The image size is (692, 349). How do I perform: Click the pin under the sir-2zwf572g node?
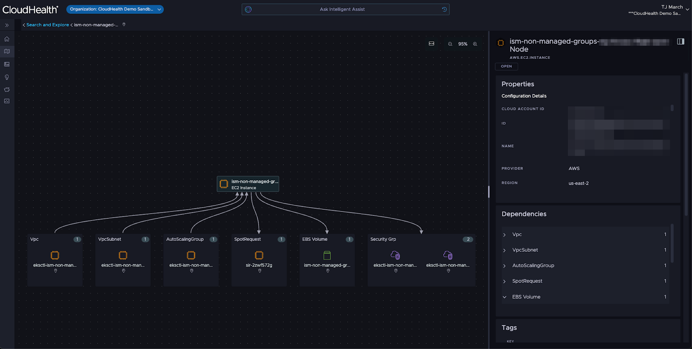click(259, 271)
